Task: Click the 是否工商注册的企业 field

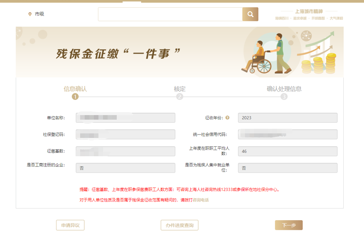Action: (x=125, y=168)
